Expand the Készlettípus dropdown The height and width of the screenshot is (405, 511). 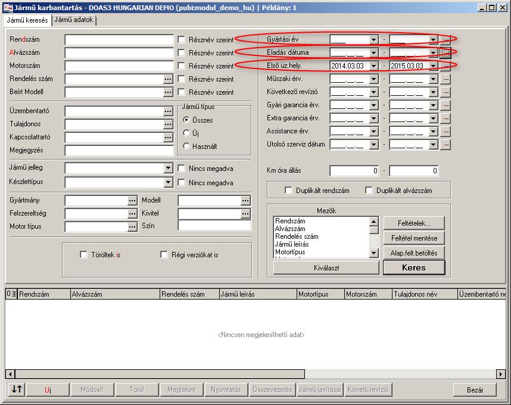coord(168,182)
